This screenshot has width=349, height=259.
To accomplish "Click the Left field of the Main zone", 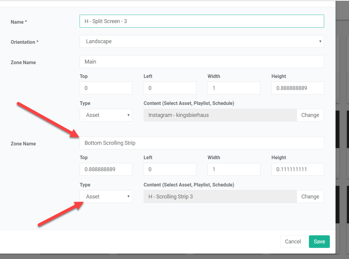I will tap(170, 88).
